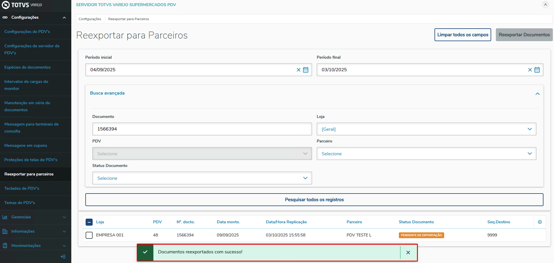Collapse the sidebar menu
The image size is (554, 263).
pyautogui.click(x=63, y=257)
